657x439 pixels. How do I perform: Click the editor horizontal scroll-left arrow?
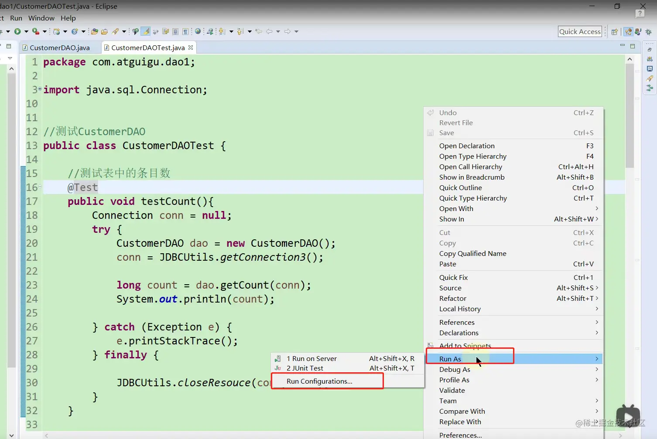click(46, 436)
